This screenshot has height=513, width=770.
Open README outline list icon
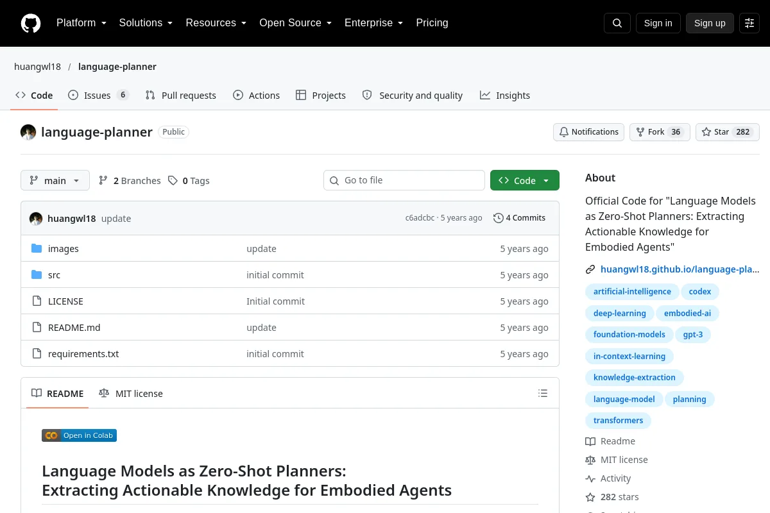tap(543, 393)
